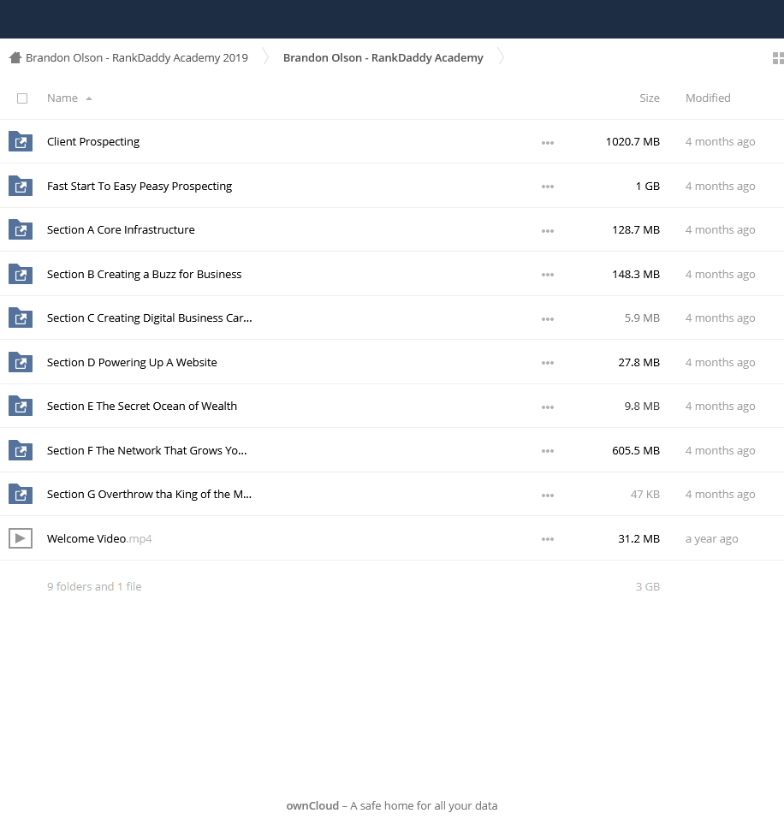Open the three-dot menu for Section E Secret Ocean
The width and height of the screenshot is (784, 831).
548,407
